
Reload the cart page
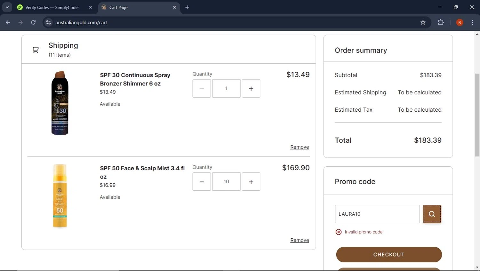[x=33, y=22]
